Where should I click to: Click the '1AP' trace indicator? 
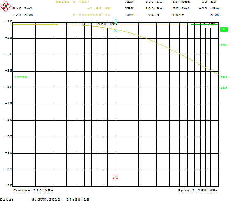click(x=224, y=77)
